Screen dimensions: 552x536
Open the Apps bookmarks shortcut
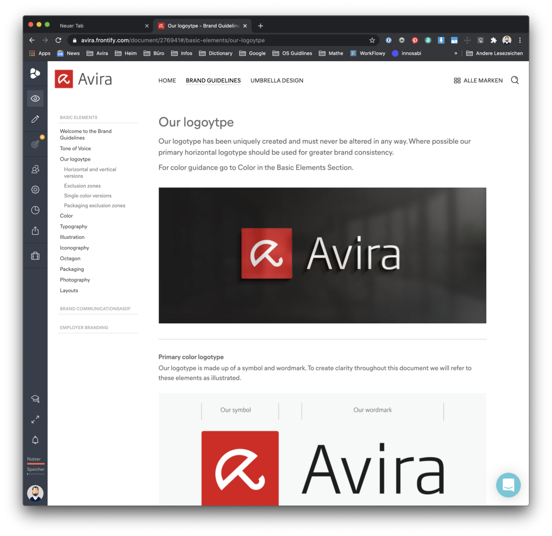40,53
